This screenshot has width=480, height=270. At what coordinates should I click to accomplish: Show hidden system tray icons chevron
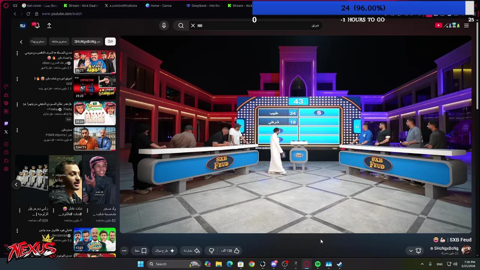pos(422,264)
